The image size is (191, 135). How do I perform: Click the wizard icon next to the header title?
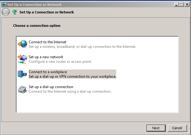(14, 12)
